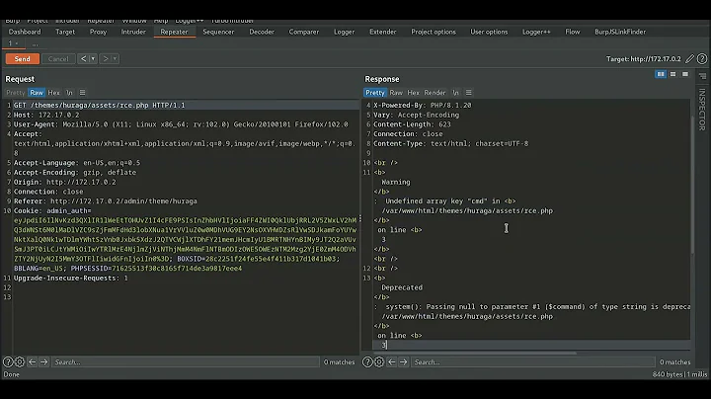Toggle non-printable chars in Response pane
Image resolution: width=711 pixels, height=399 pixels.
coord(455,93)
